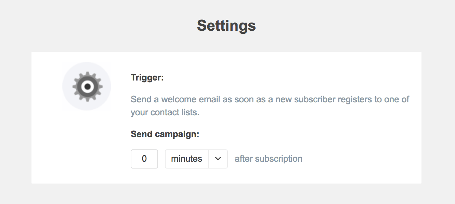Image resolution: width=455 pixels, height=204 pixels.
Task: Click the Send campaign label
Action: (x=165, y=134)
